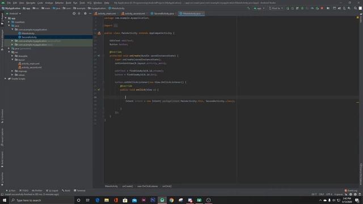Open the Profiler tool window tab

(x=37, y=190)
